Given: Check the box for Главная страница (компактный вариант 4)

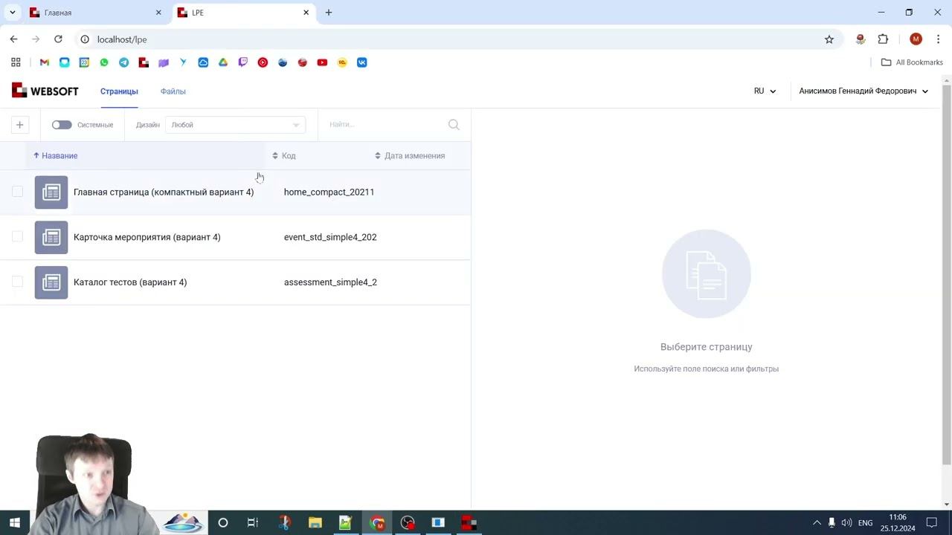Looking at the screenshot, I should (x=17, y=192).
